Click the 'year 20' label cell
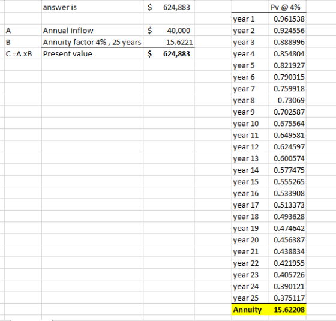Viewport: 336px width, 321px height. [x=250, y=240]
